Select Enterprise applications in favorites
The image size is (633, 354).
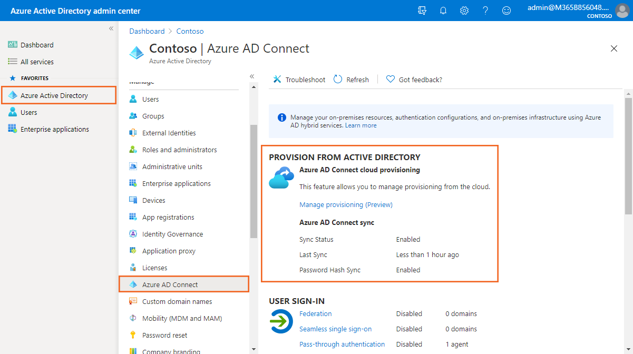tap(54, 129)
